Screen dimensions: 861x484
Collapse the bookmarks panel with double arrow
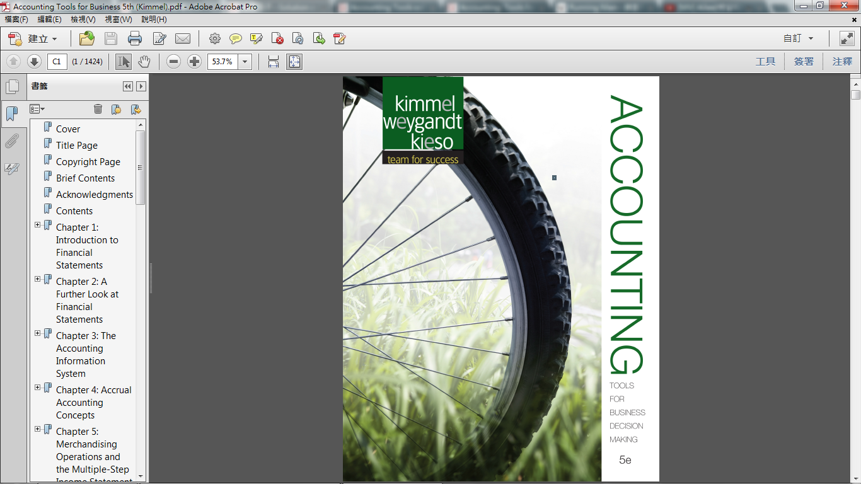coord(128,86)
